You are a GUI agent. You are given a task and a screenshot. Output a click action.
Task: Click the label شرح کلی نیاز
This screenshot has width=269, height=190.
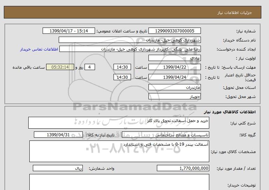(243, 123)
